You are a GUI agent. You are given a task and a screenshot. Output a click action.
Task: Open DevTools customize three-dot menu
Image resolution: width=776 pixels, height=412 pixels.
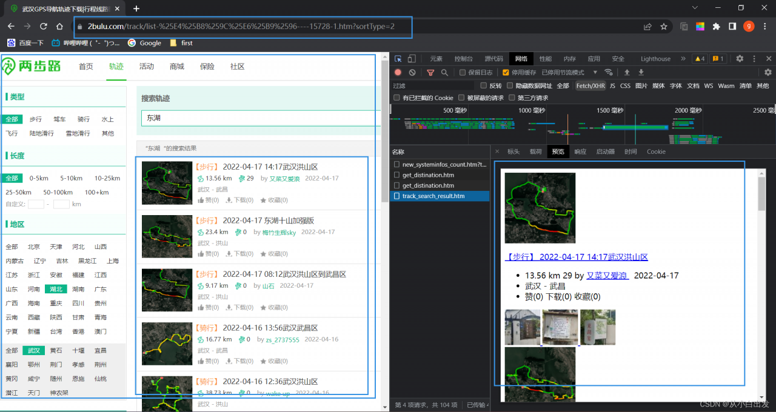[754, 59]
